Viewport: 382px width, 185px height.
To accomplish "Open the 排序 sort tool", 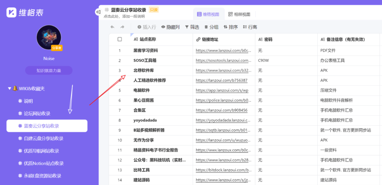I will 231,27.
